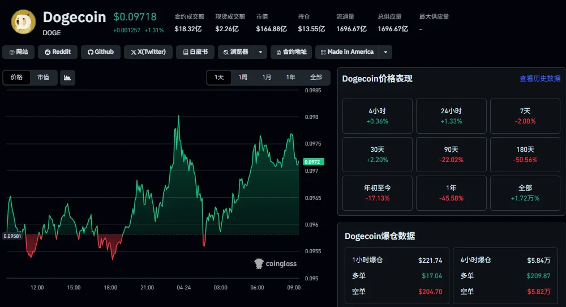
Task: Open the 白皮书 whitepaper button
Action: pyautogui.click(x=195, y=52)
